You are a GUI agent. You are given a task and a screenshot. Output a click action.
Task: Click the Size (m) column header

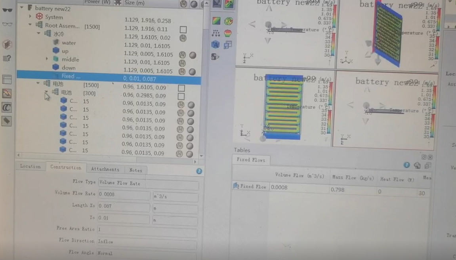point(134,3)
